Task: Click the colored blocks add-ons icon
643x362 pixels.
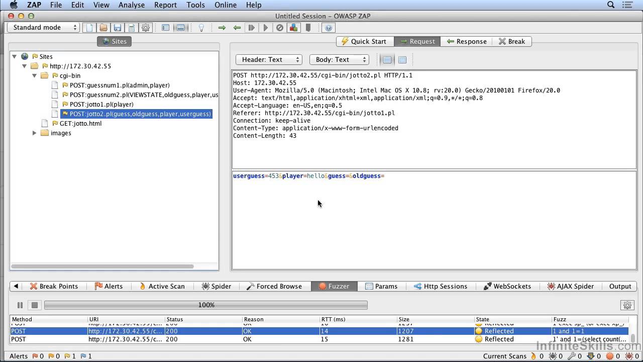Action: pyautogui.click(x=293, y=28)
